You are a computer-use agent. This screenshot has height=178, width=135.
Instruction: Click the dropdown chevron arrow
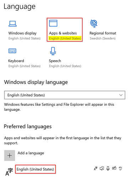pos(121,95)
